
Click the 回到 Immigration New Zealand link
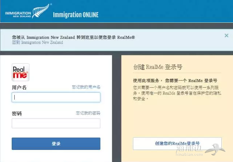[37, 43]
